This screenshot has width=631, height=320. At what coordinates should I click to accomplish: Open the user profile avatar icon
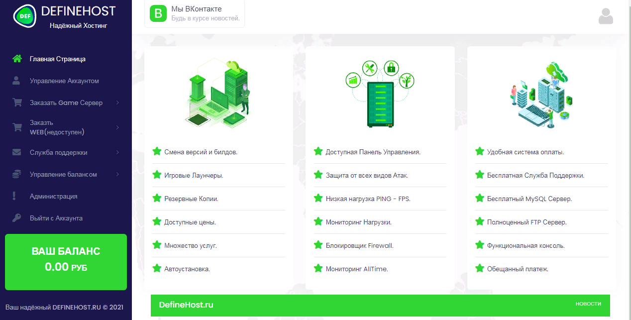[x=606, y=16]
